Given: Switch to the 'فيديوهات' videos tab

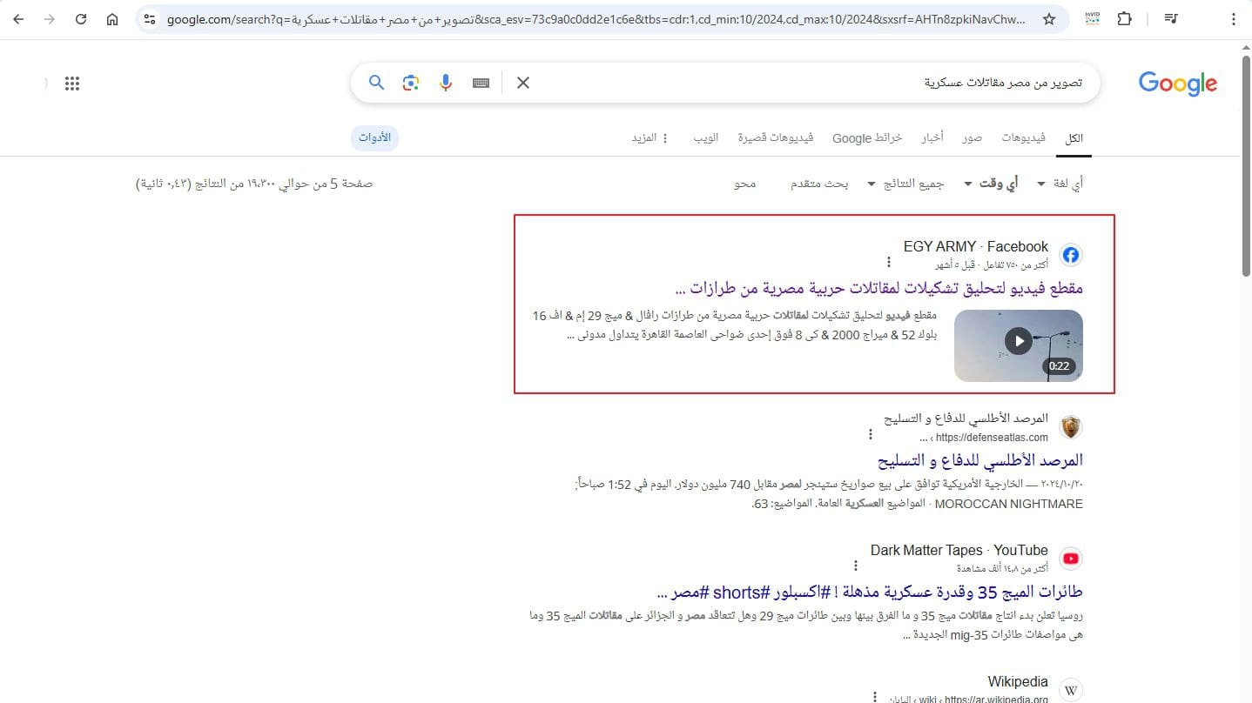Looking at the screenshot, I should pyautogui.click(x=1023, y=138).
